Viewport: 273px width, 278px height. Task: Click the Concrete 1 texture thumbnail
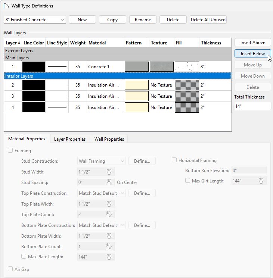click(162, 67)
